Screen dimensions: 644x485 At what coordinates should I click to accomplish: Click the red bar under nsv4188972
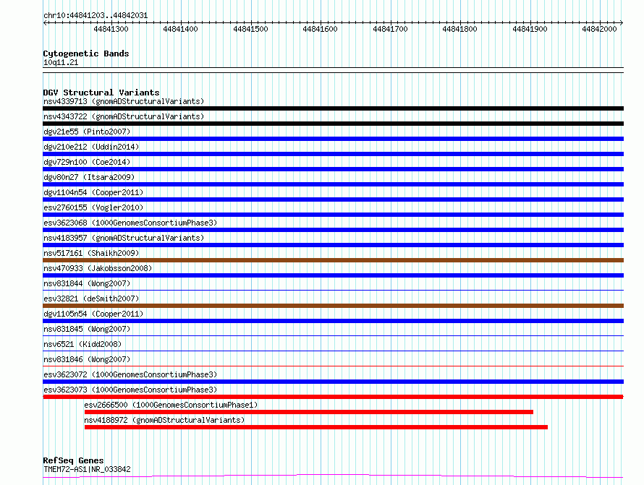tap(316, 427)
